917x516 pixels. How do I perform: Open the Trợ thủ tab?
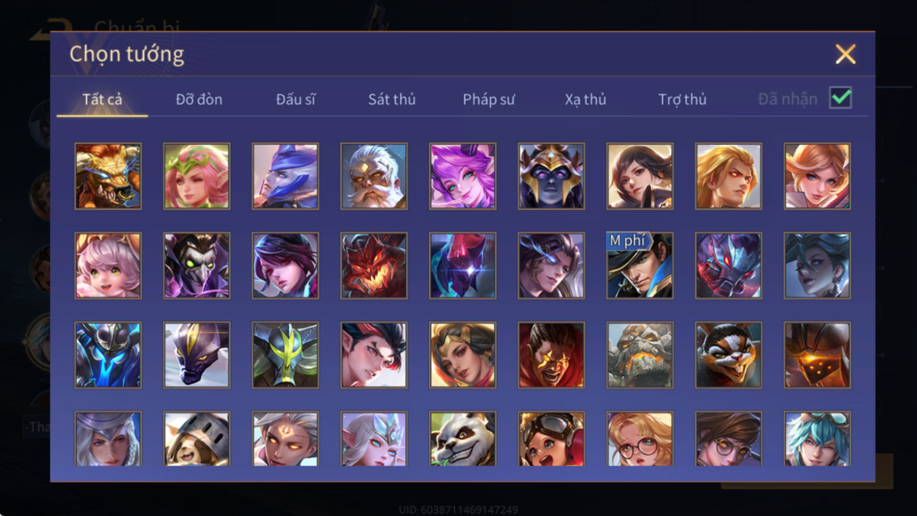click(682, 99)
